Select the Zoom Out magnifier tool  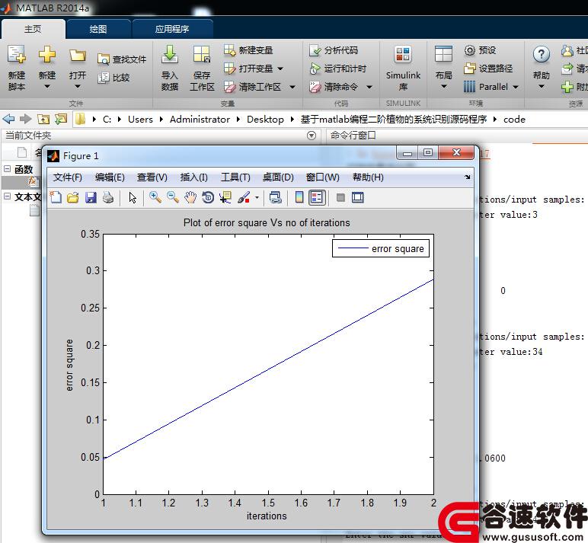[172, 197]
